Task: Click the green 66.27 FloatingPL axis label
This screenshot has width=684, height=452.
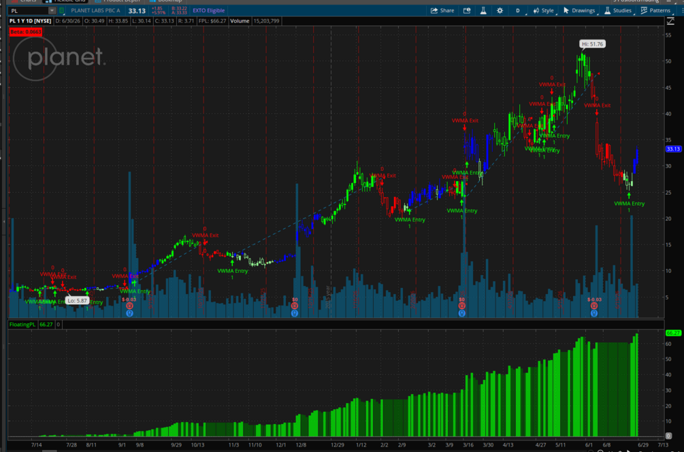Action: (673, 333)
